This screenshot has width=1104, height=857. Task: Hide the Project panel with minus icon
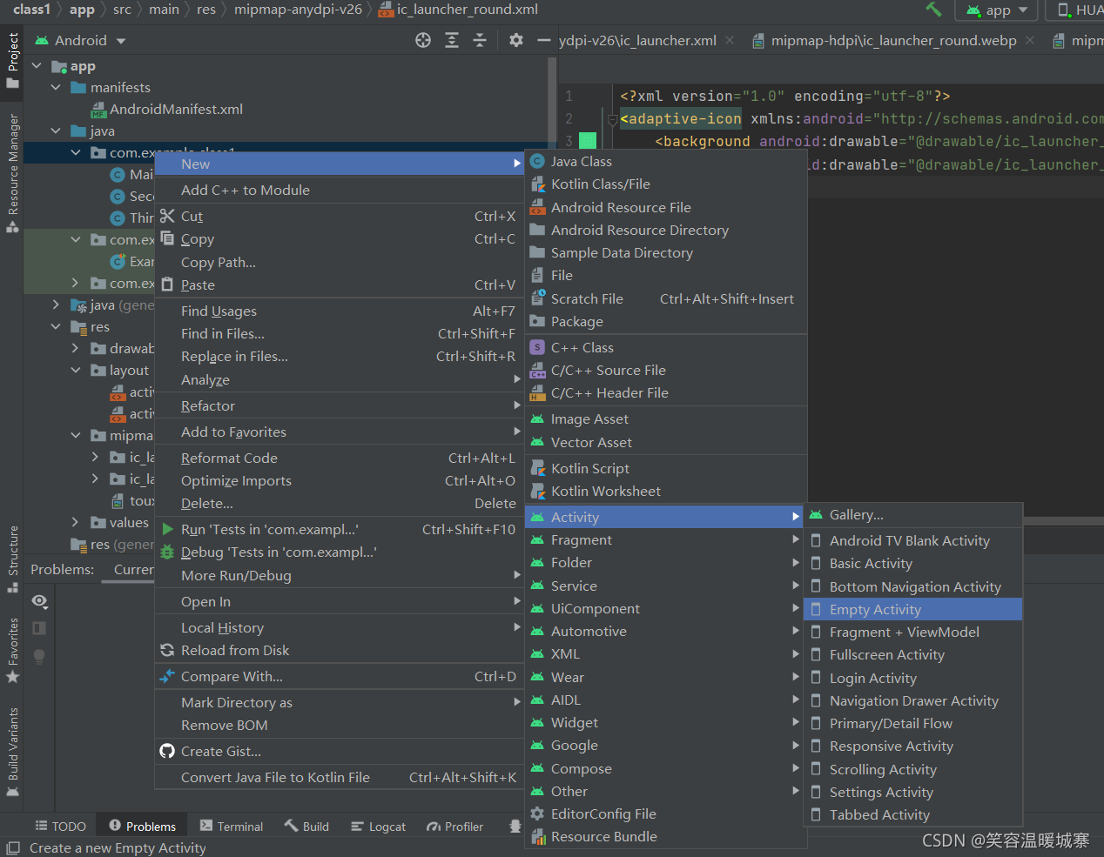544,40
